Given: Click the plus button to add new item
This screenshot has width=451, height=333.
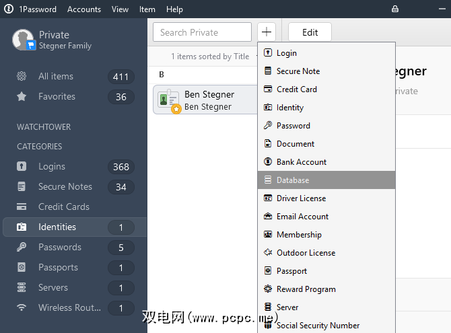Looking at the screenshot, I should (x=267, y=32).
